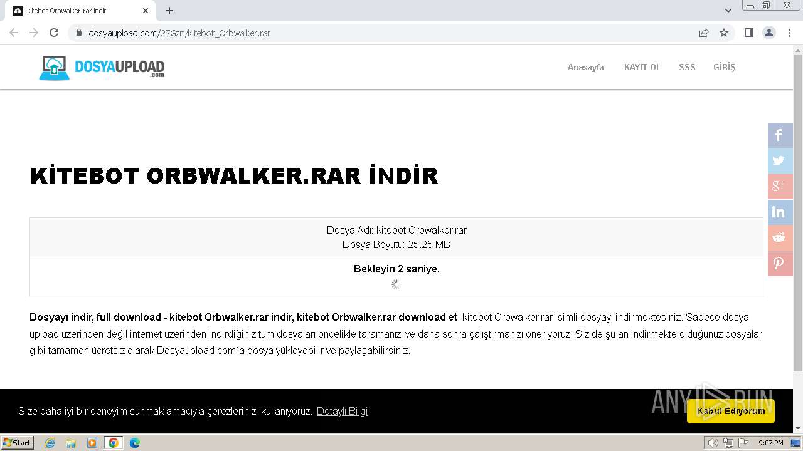The image size is (803, 451).
Task: Share page on Twitter sidebar icon
Action: pyautogui.click(x=780, y=161)
